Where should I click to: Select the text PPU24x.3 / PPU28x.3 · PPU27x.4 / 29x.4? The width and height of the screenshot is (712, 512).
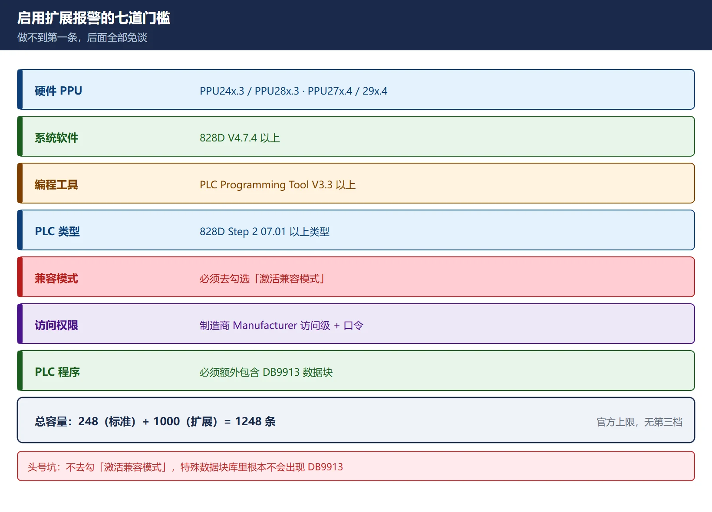pos(293,91)
